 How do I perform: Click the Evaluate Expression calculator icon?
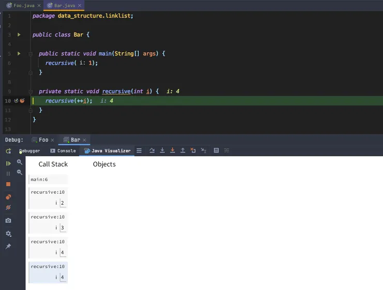pyautogui.click(x=216, y=151)
